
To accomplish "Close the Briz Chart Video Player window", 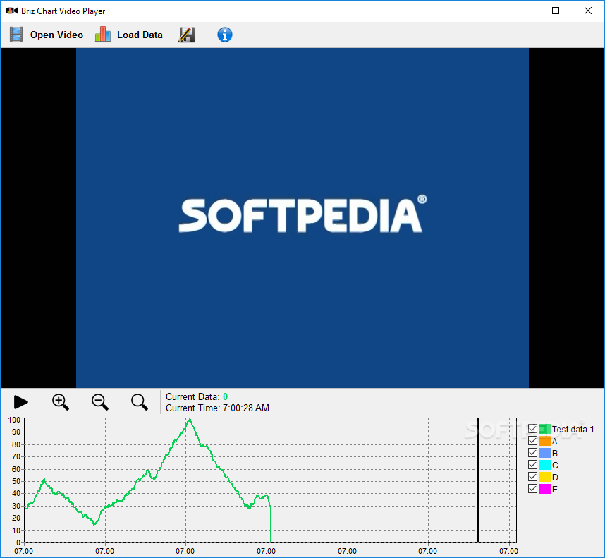I will pos(587,11).
